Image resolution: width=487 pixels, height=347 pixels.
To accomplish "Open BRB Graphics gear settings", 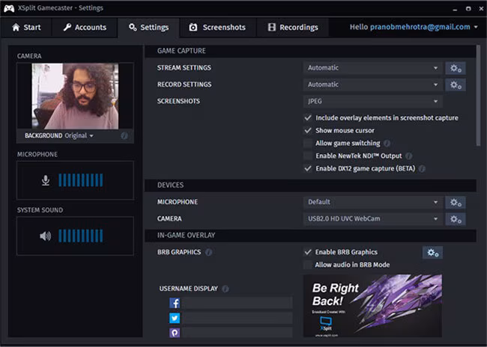I will (x=432, y=253).
